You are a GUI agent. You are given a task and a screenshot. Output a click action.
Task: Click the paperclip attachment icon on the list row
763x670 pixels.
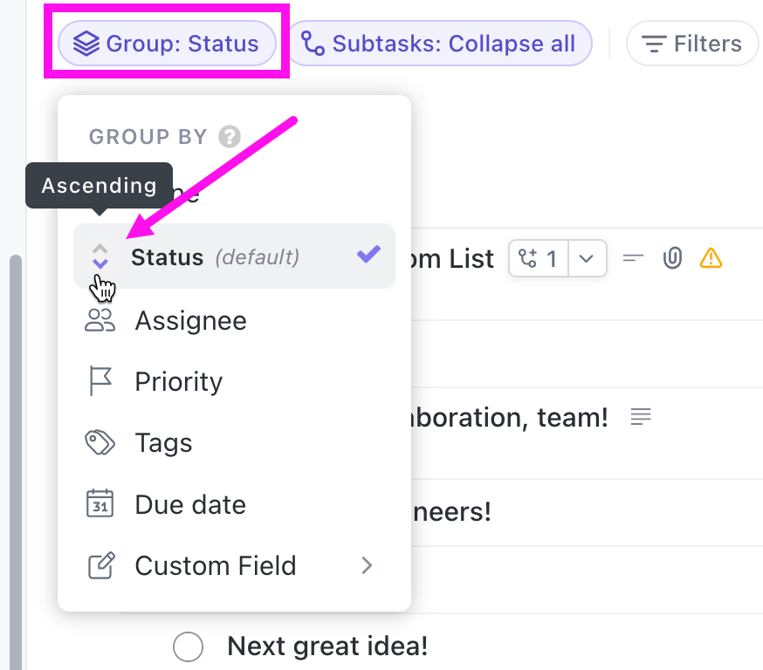click(x=672, y=258)
